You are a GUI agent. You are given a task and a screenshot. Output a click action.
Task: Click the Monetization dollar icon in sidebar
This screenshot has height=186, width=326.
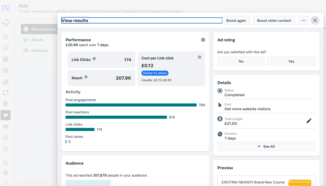[5, 104]
